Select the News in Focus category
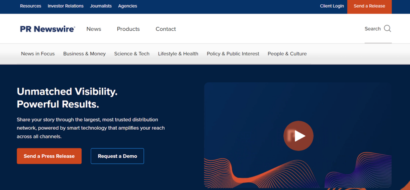This screenshot has height=190, width=410. pos(38,54)
